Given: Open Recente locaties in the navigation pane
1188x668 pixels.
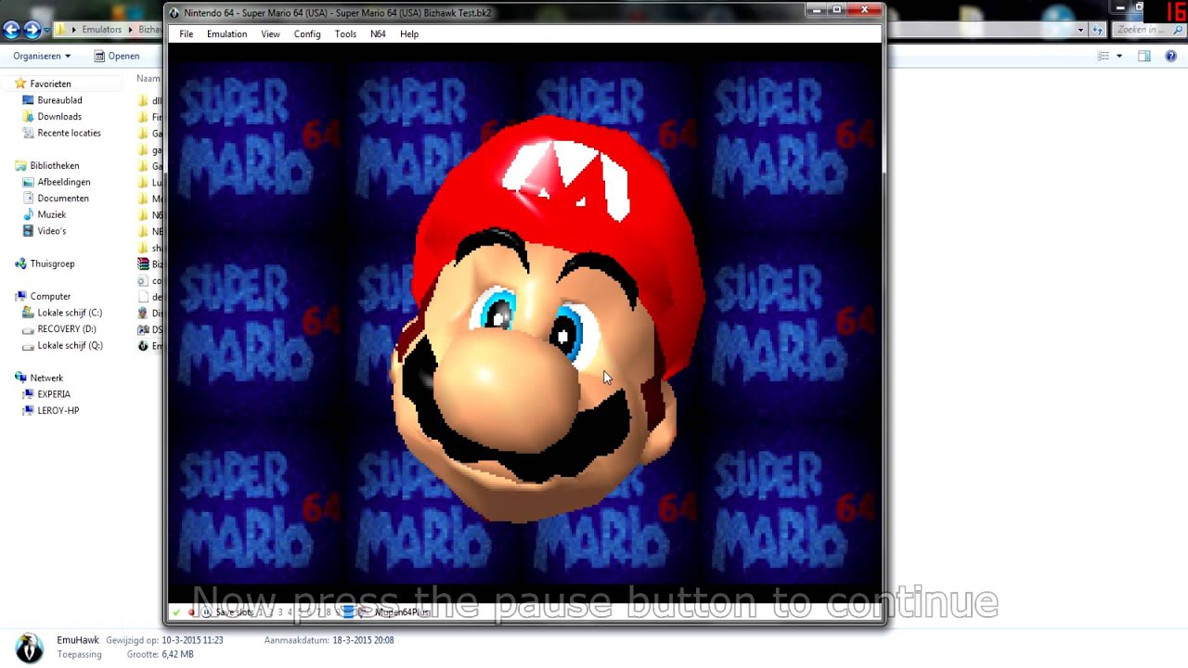Looking at the screenshot, I should tap(69, 133).
